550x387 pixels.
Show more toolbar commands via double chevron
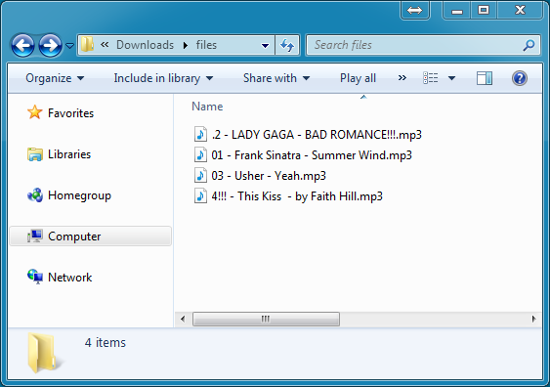402,78
